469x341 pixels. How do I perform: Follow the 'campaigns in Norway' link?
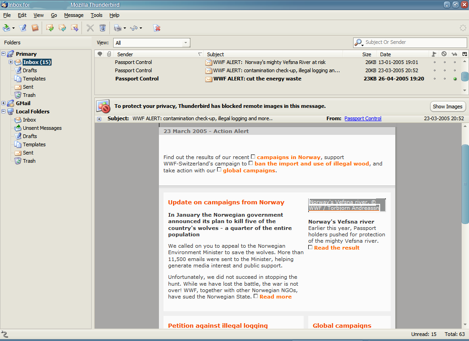(x=289, y=157)
